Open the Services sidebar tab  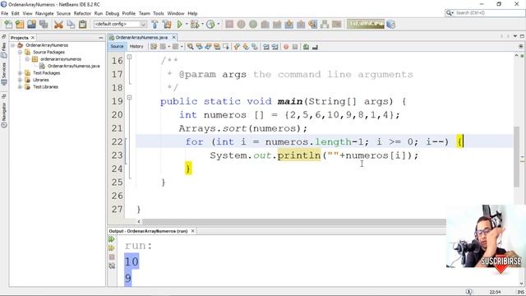click(4, 73)
